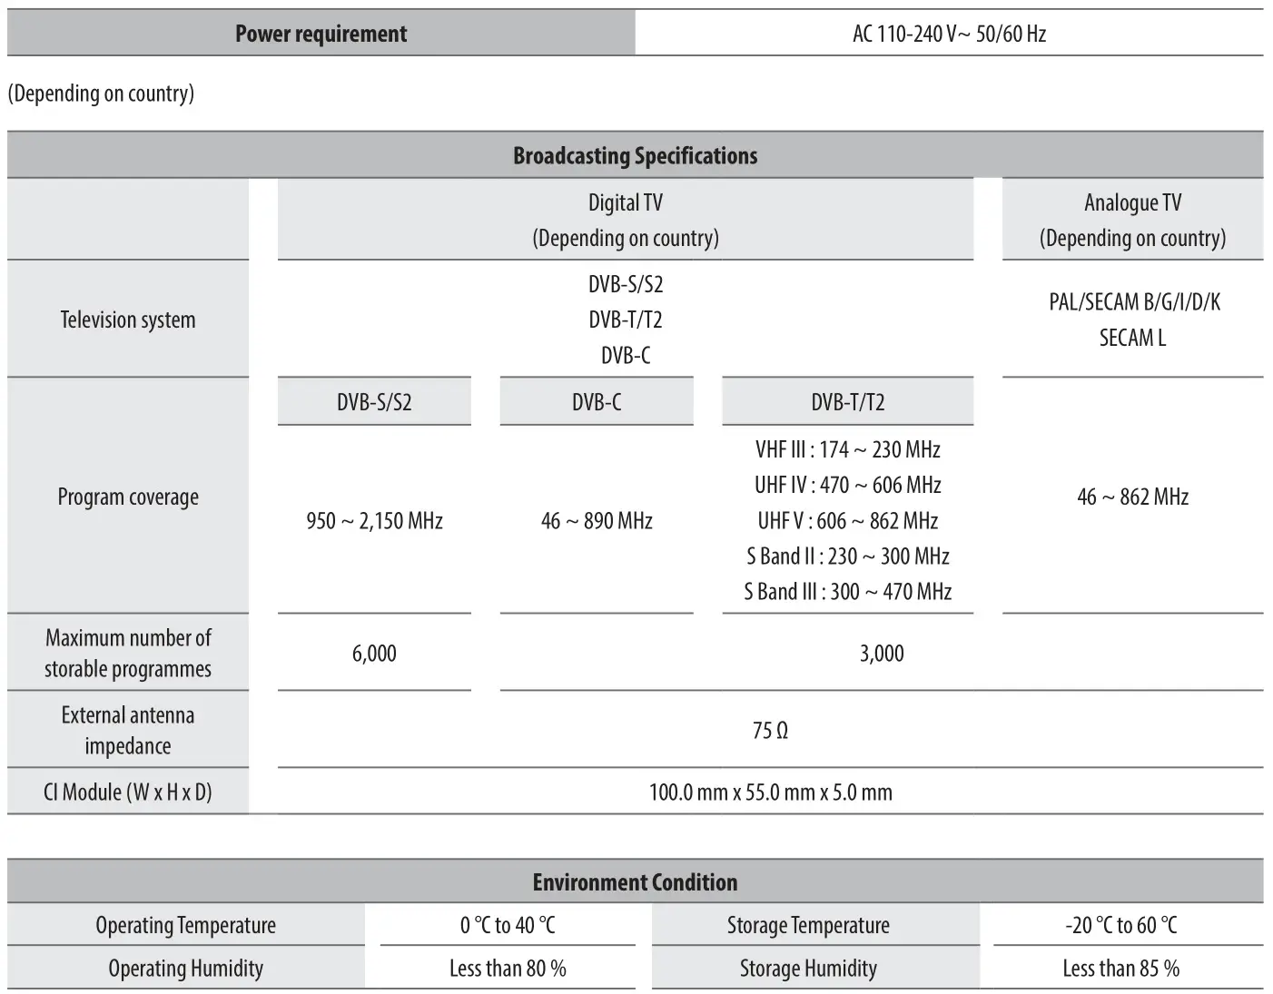Image resolution: width=1273 pixels, height=994 pixels.
Task: Select the 75 Ω impedance value
Action: tap(770, 731)
